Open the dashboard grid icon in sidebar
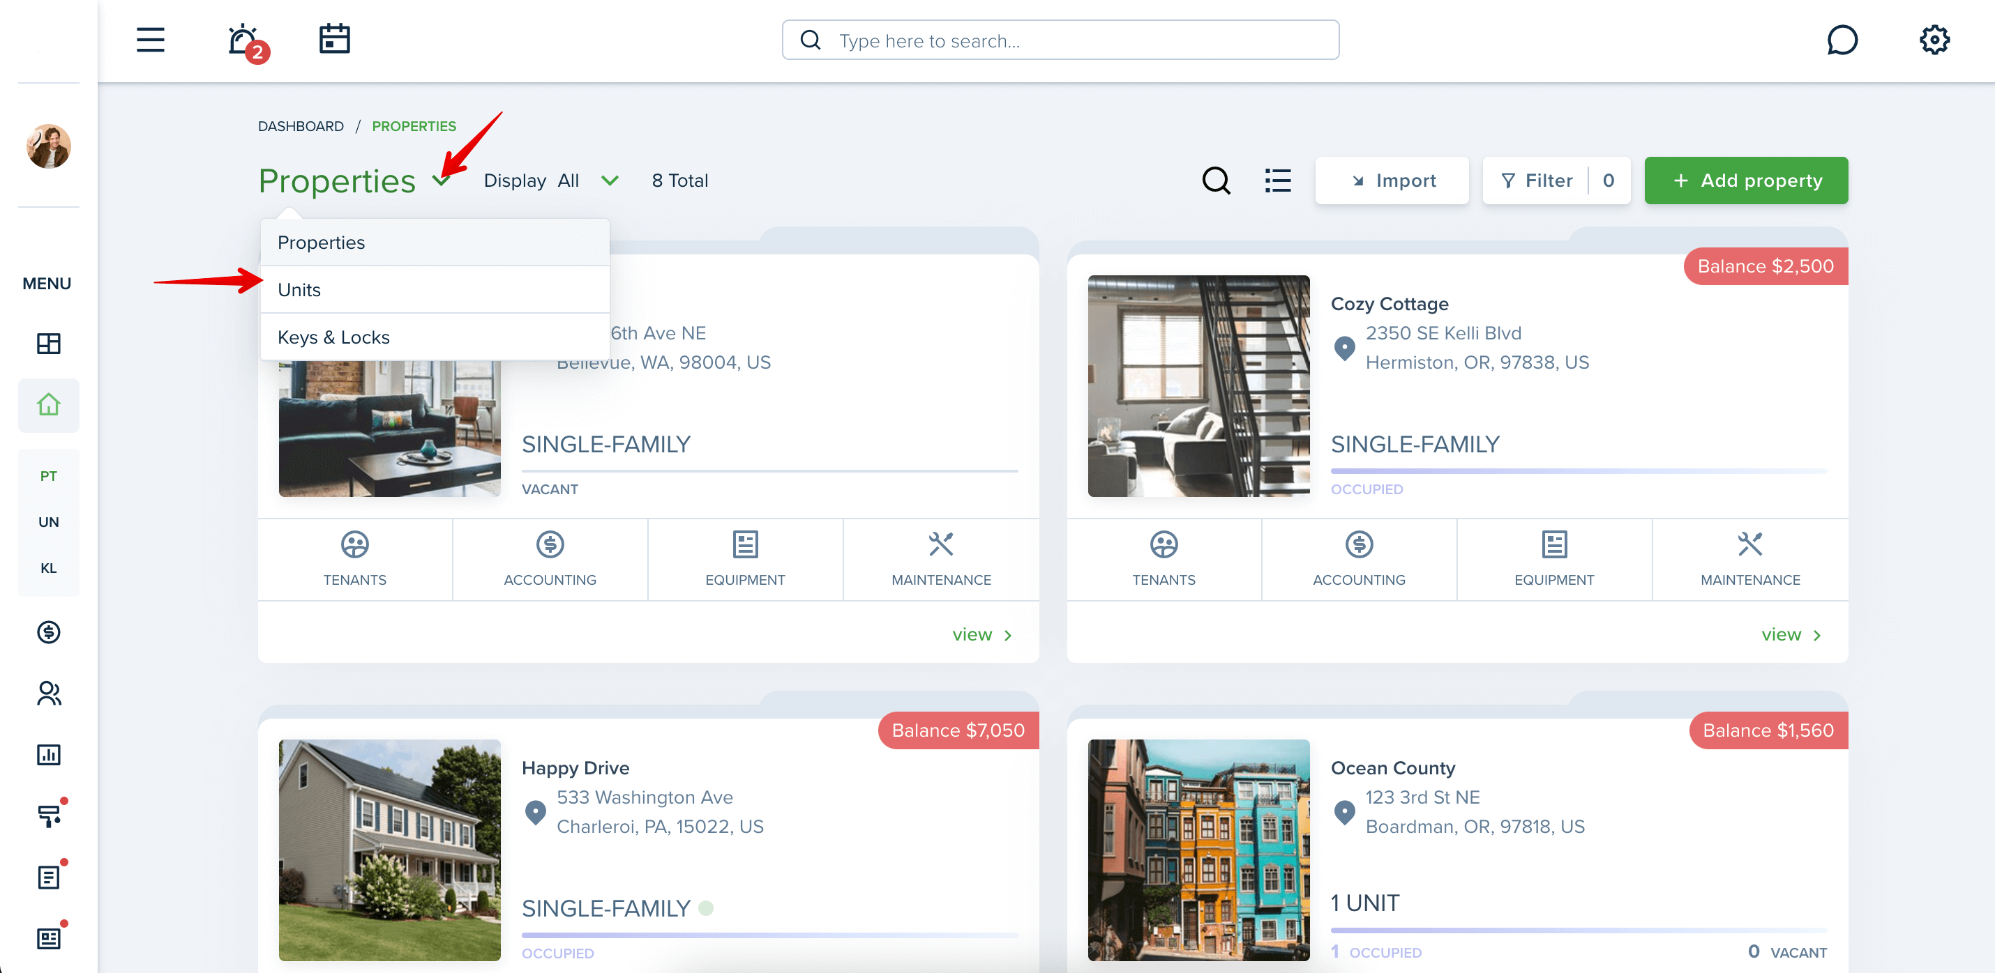 point(48,343)
